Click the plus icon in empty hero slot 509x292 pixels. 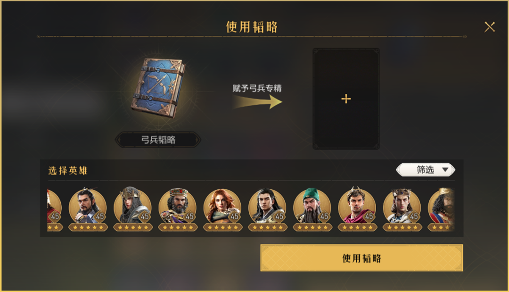(346, 99)
